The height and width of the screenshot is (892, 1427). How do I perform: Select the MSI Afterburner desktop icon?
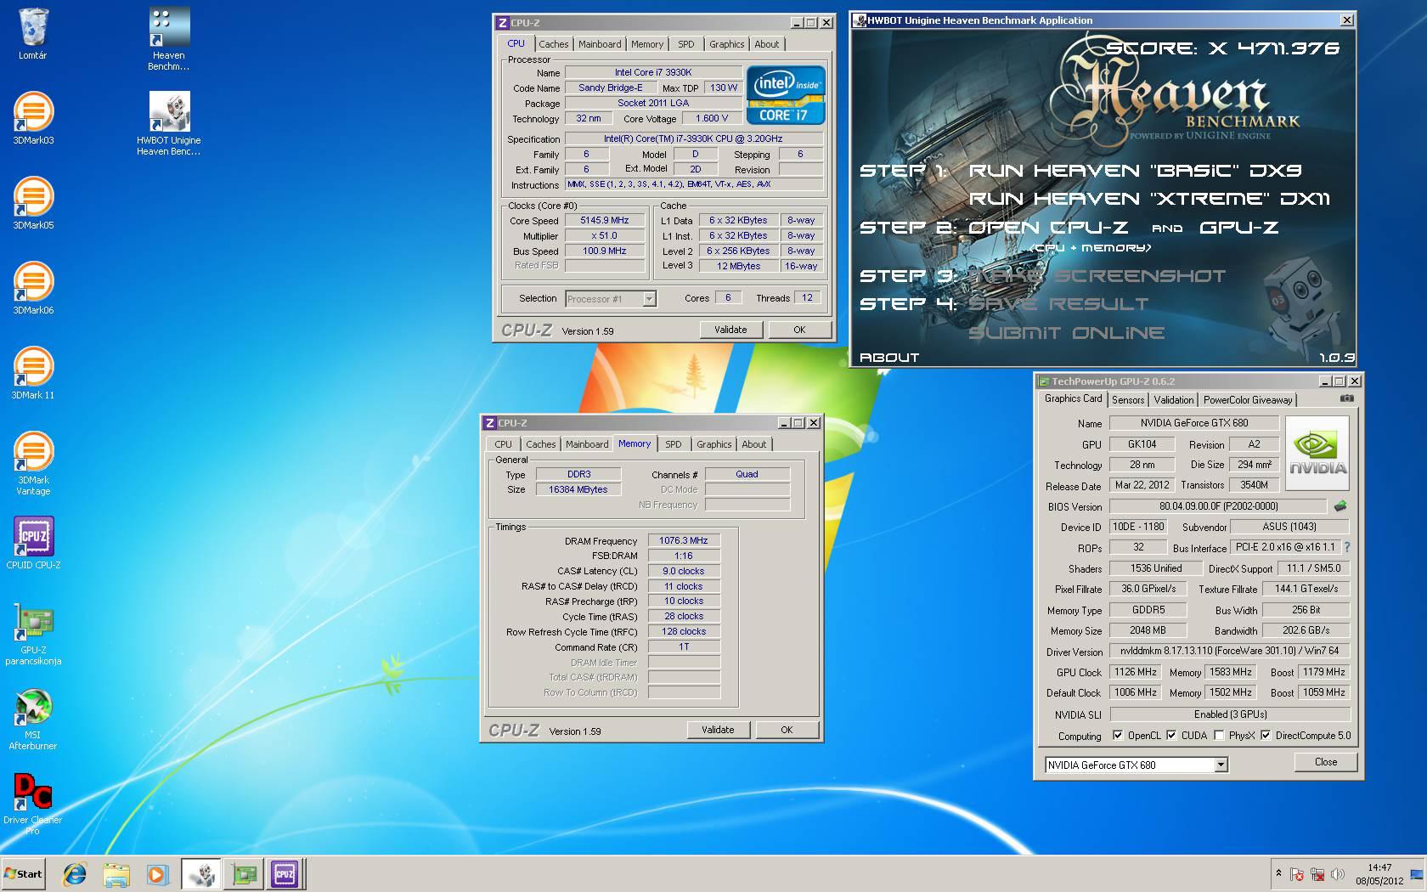point(33,718)
